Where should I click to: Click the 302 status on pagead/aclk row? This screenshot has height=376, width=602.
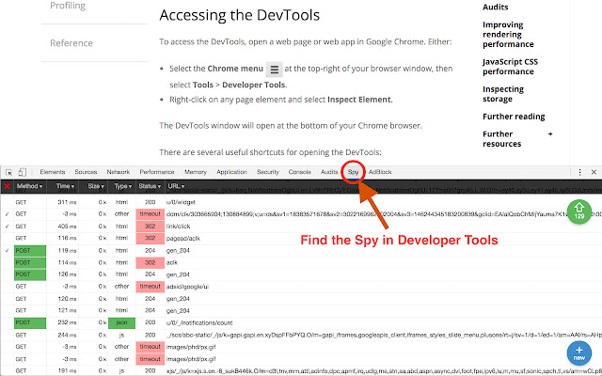150,238
